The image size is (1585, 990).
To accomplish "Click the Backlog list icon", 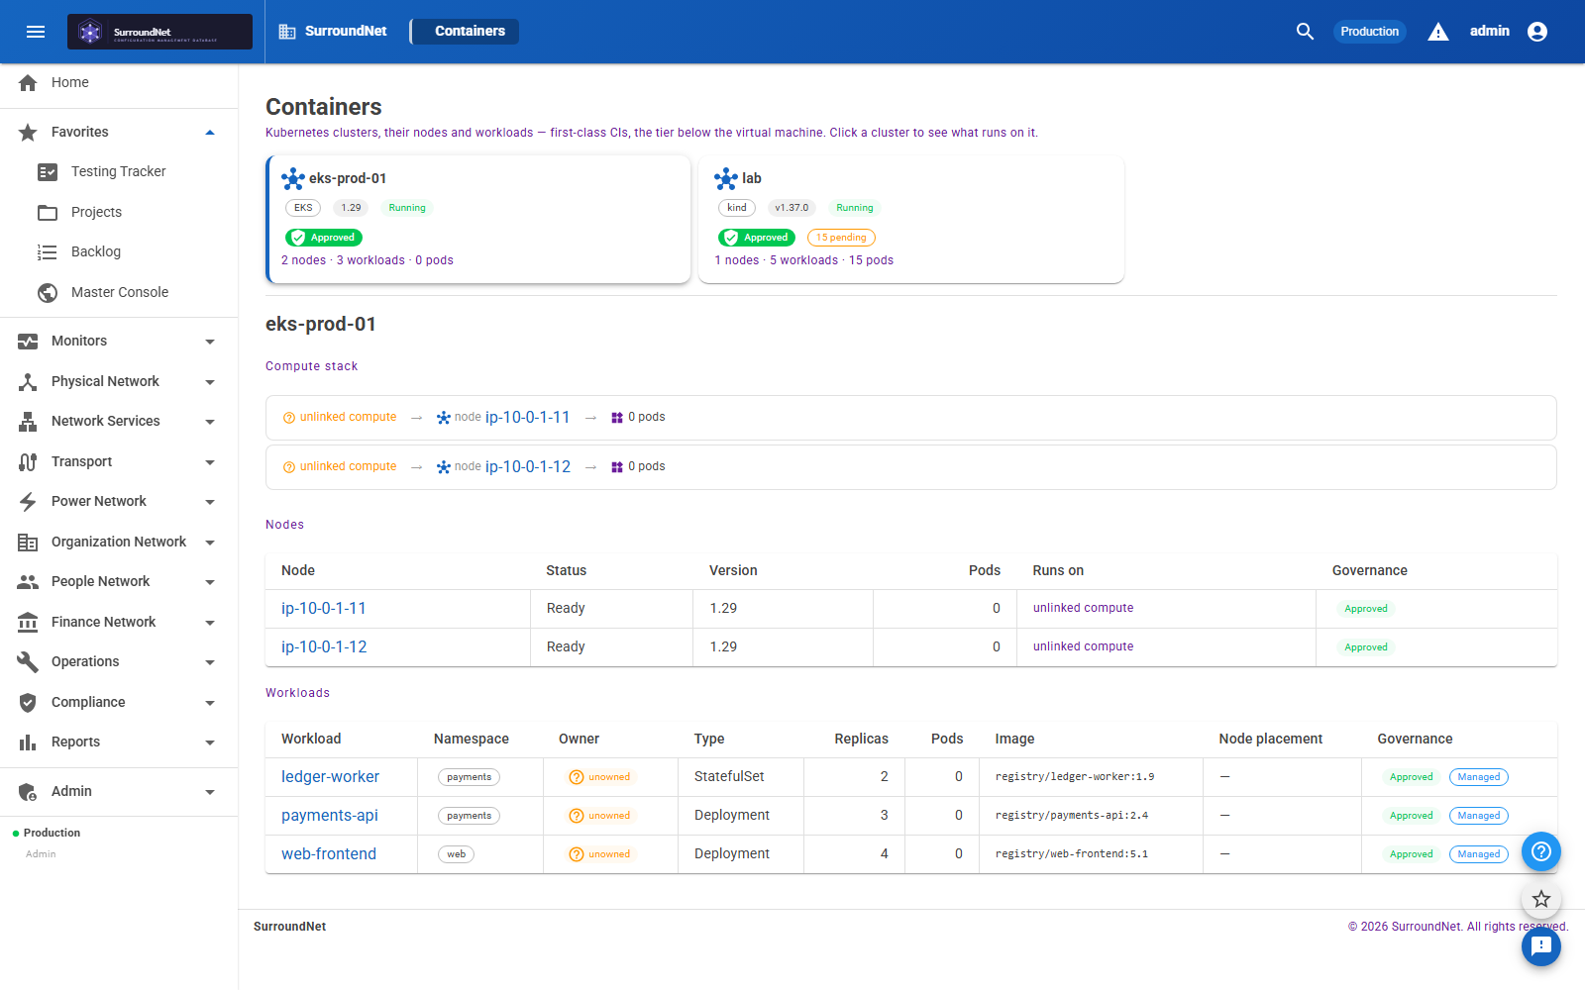I will point(48,252).
